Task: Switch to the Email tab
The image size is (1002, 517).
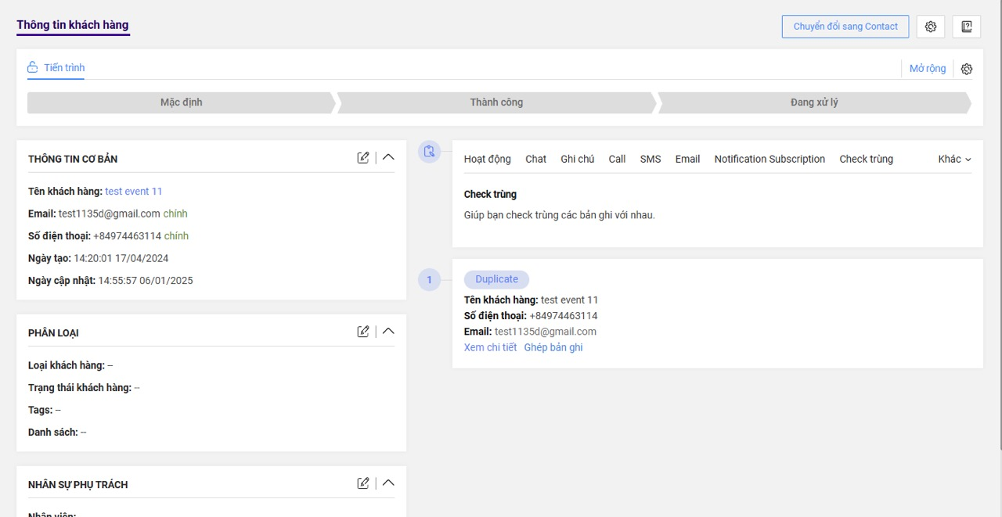Action: tap(687, 159)
